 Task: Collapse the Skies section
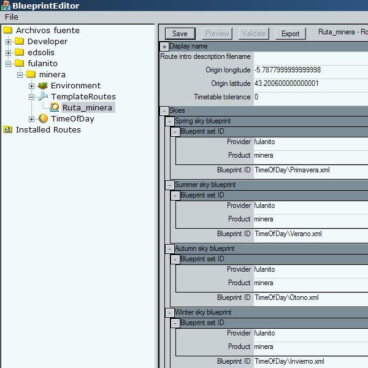[164, 110]
